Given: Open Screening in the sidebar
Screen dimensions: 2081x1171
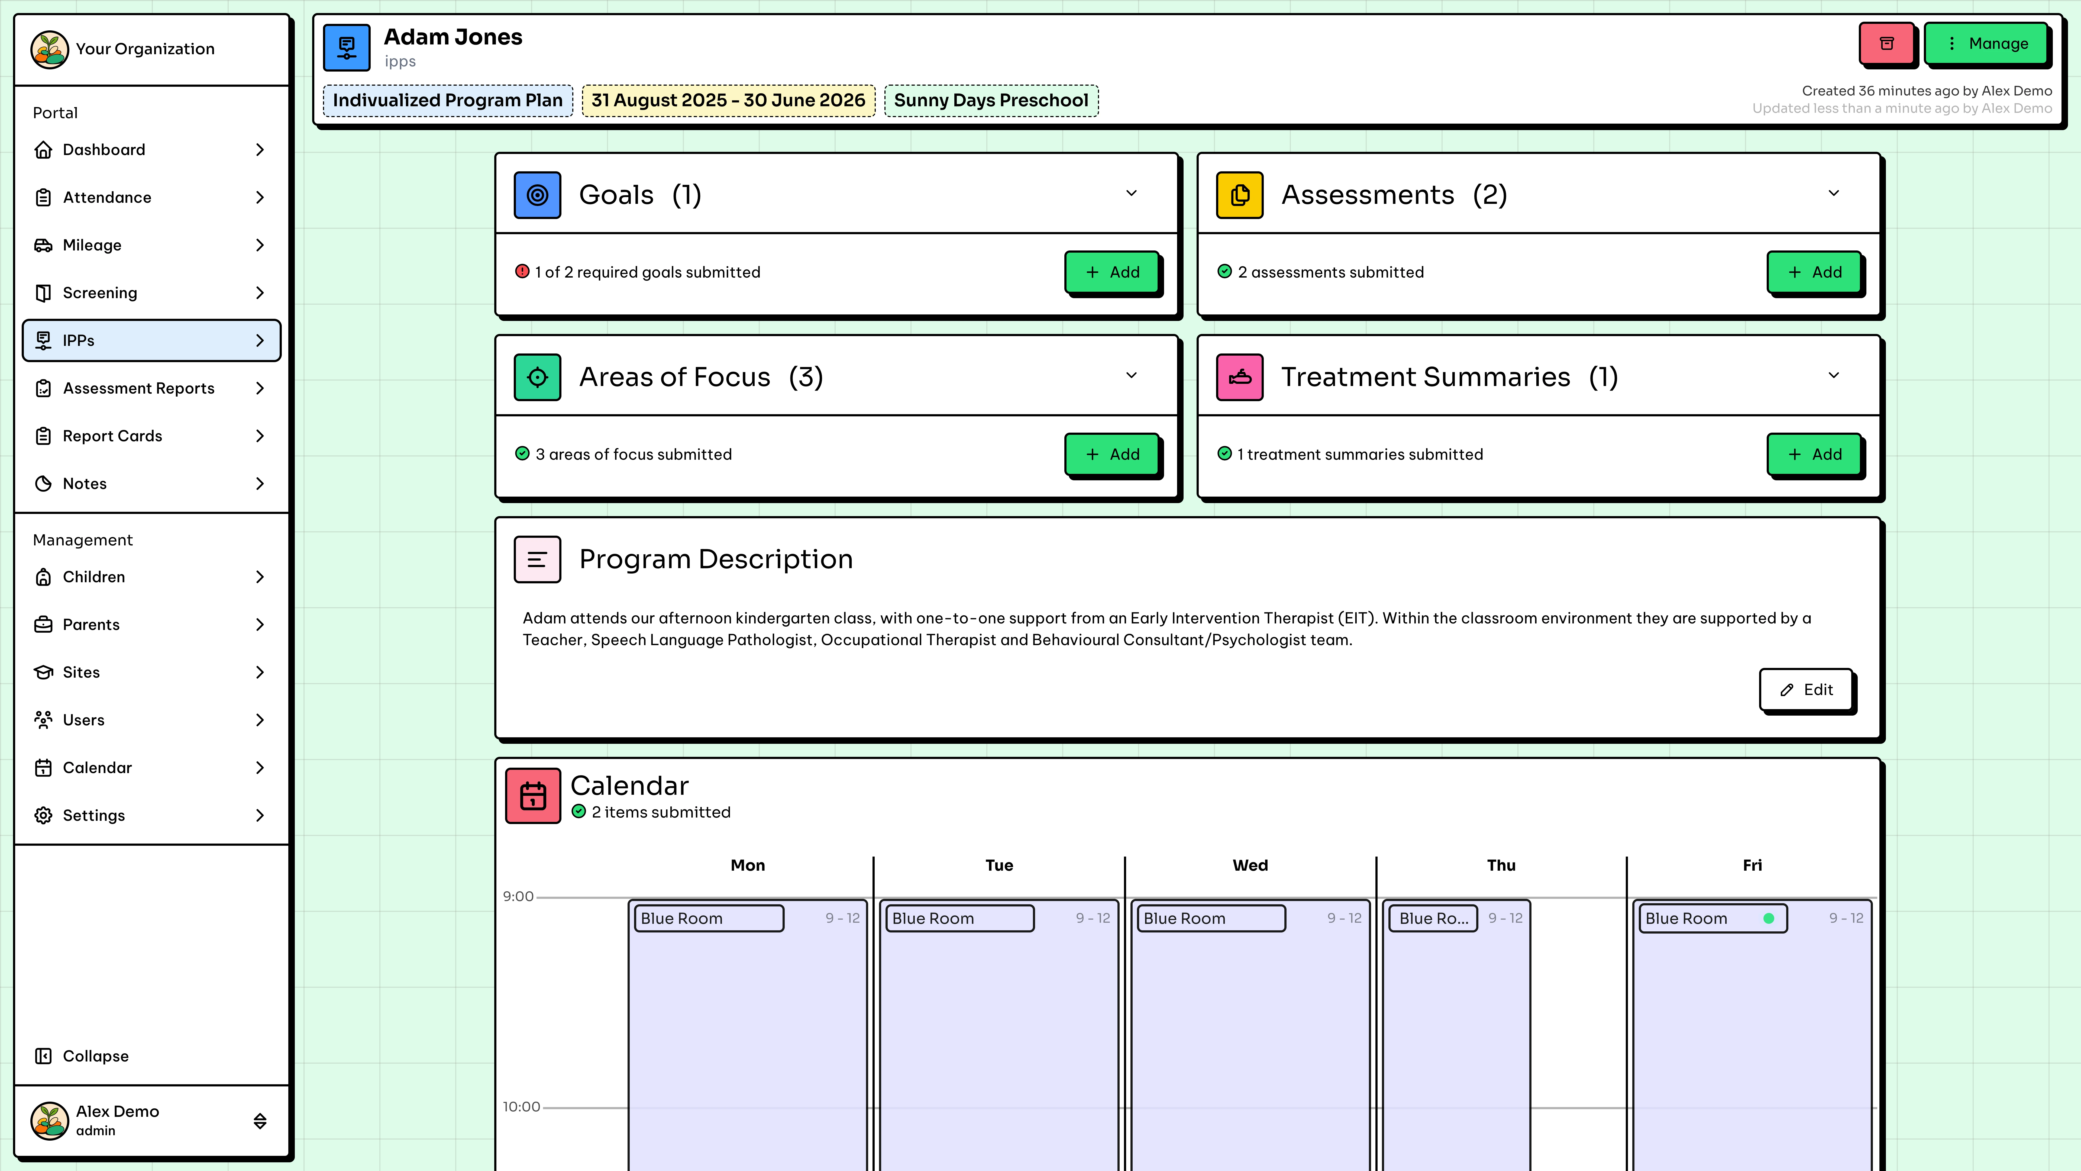Looking at the screenshot, I should (152, 292).
